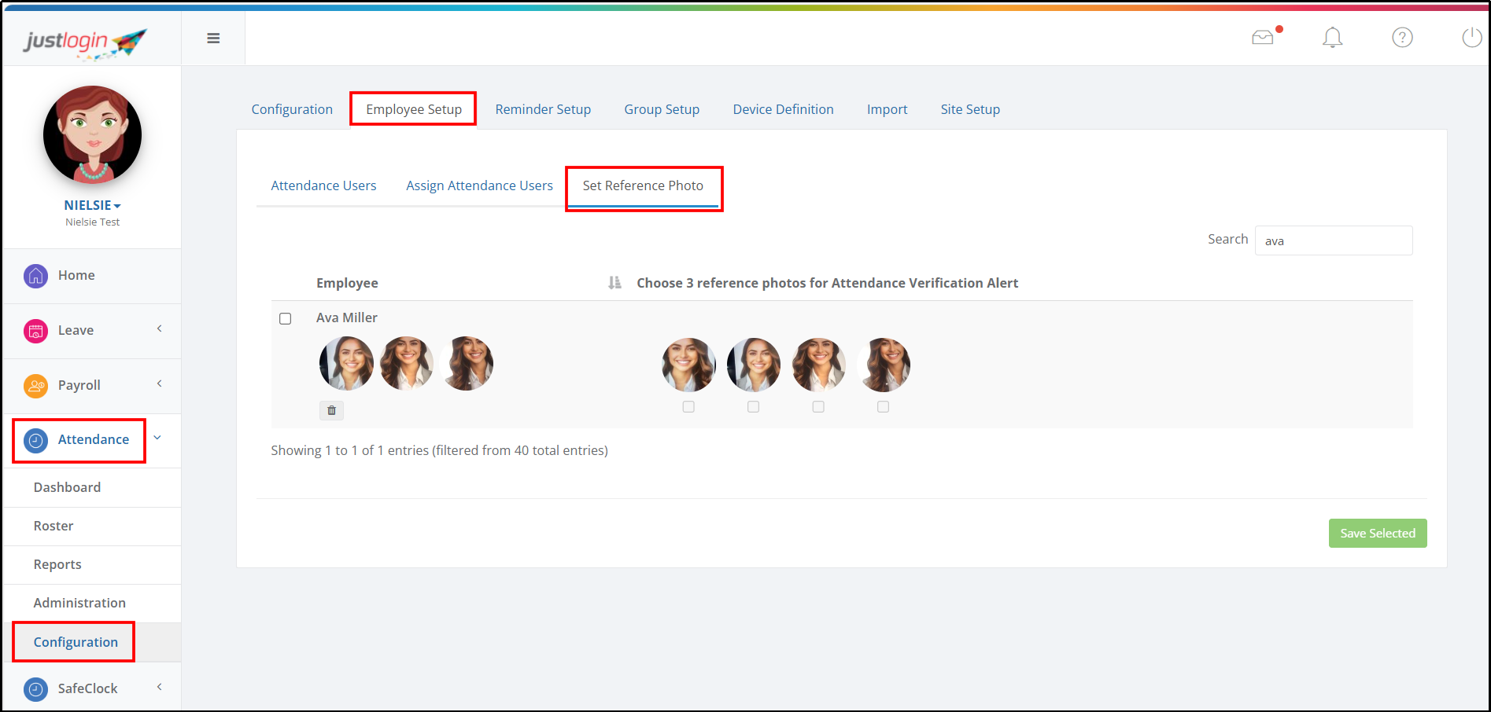Click the Search field containing 'ava'

tap(1334, 240)
